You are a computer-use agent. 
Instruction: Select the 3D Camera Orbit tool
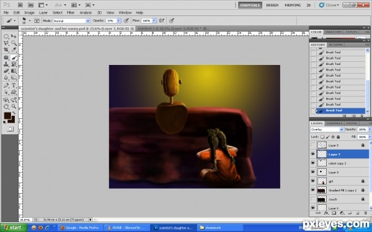tap(14, 100)
